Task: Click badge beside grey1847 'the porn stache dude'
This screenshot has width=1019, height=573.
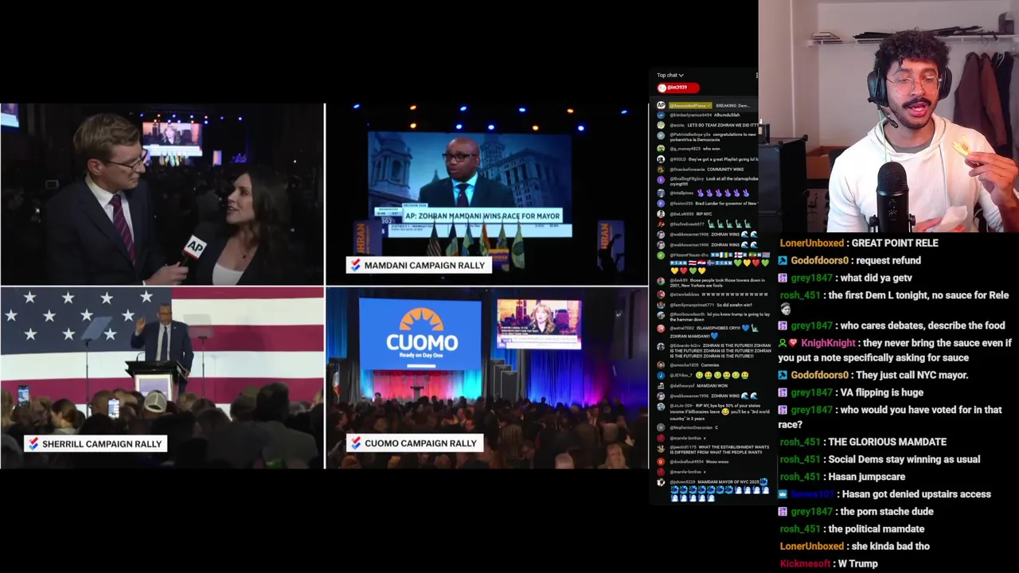Action: [783, 512]
